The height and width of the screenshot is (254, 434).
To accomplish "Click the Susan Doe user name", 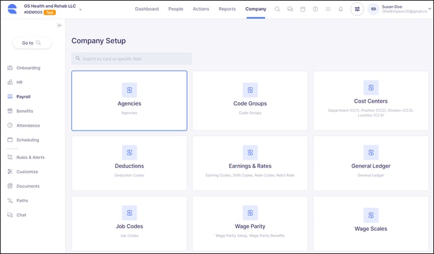I will [x=392, y=6].
